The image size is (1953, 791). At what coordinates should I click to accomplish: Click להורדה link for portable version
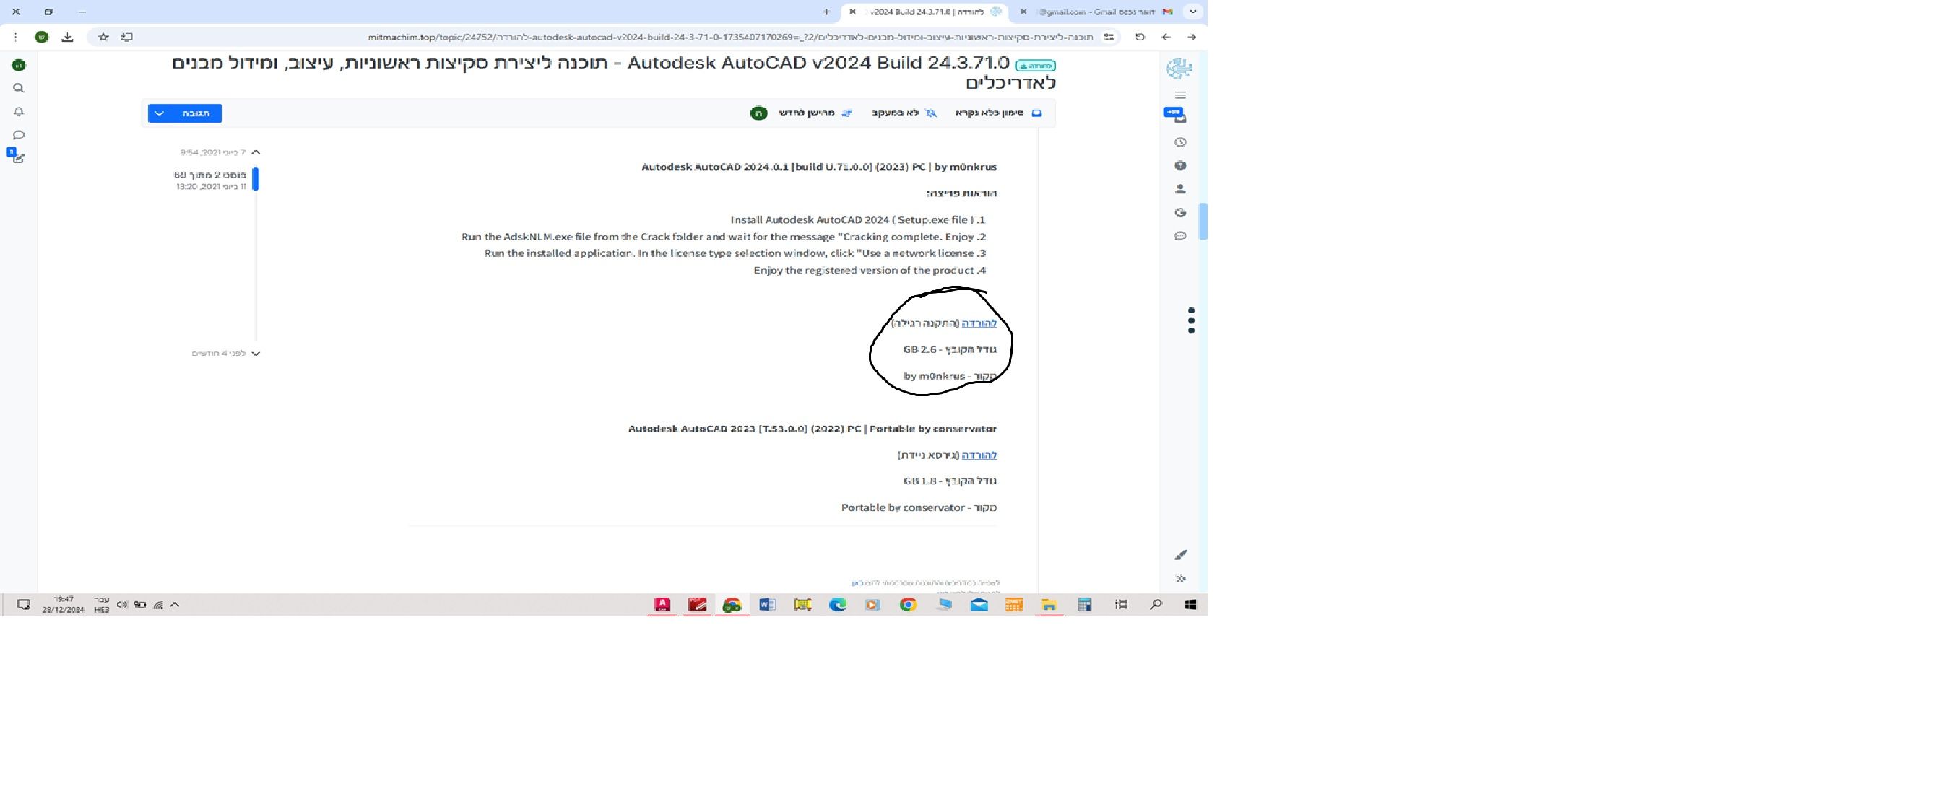[979, 455]
